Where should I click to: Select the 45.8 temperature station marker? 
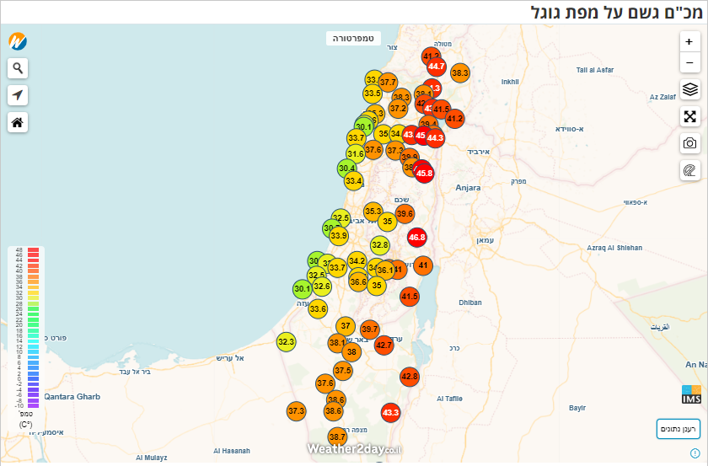[424, 173]
